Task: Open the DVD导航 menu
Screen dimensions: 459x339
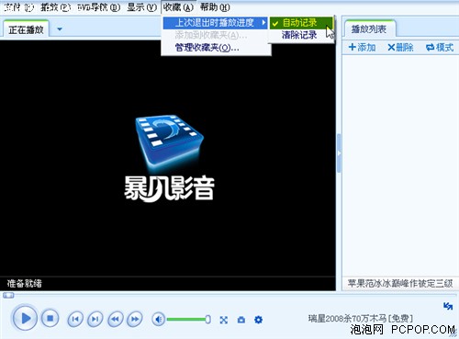Action: [x=98, y=7]
